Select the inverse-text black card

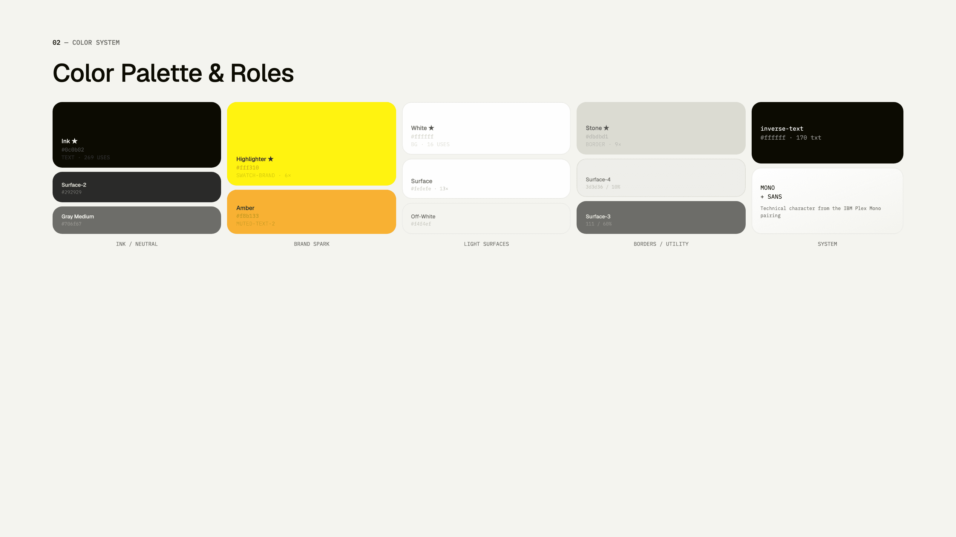(827, 133)
